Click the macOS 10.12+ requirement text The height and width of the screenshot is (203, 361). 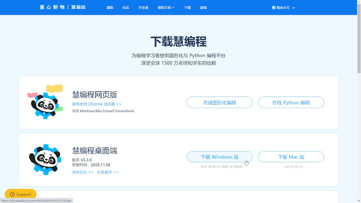[x=294, y=167]
